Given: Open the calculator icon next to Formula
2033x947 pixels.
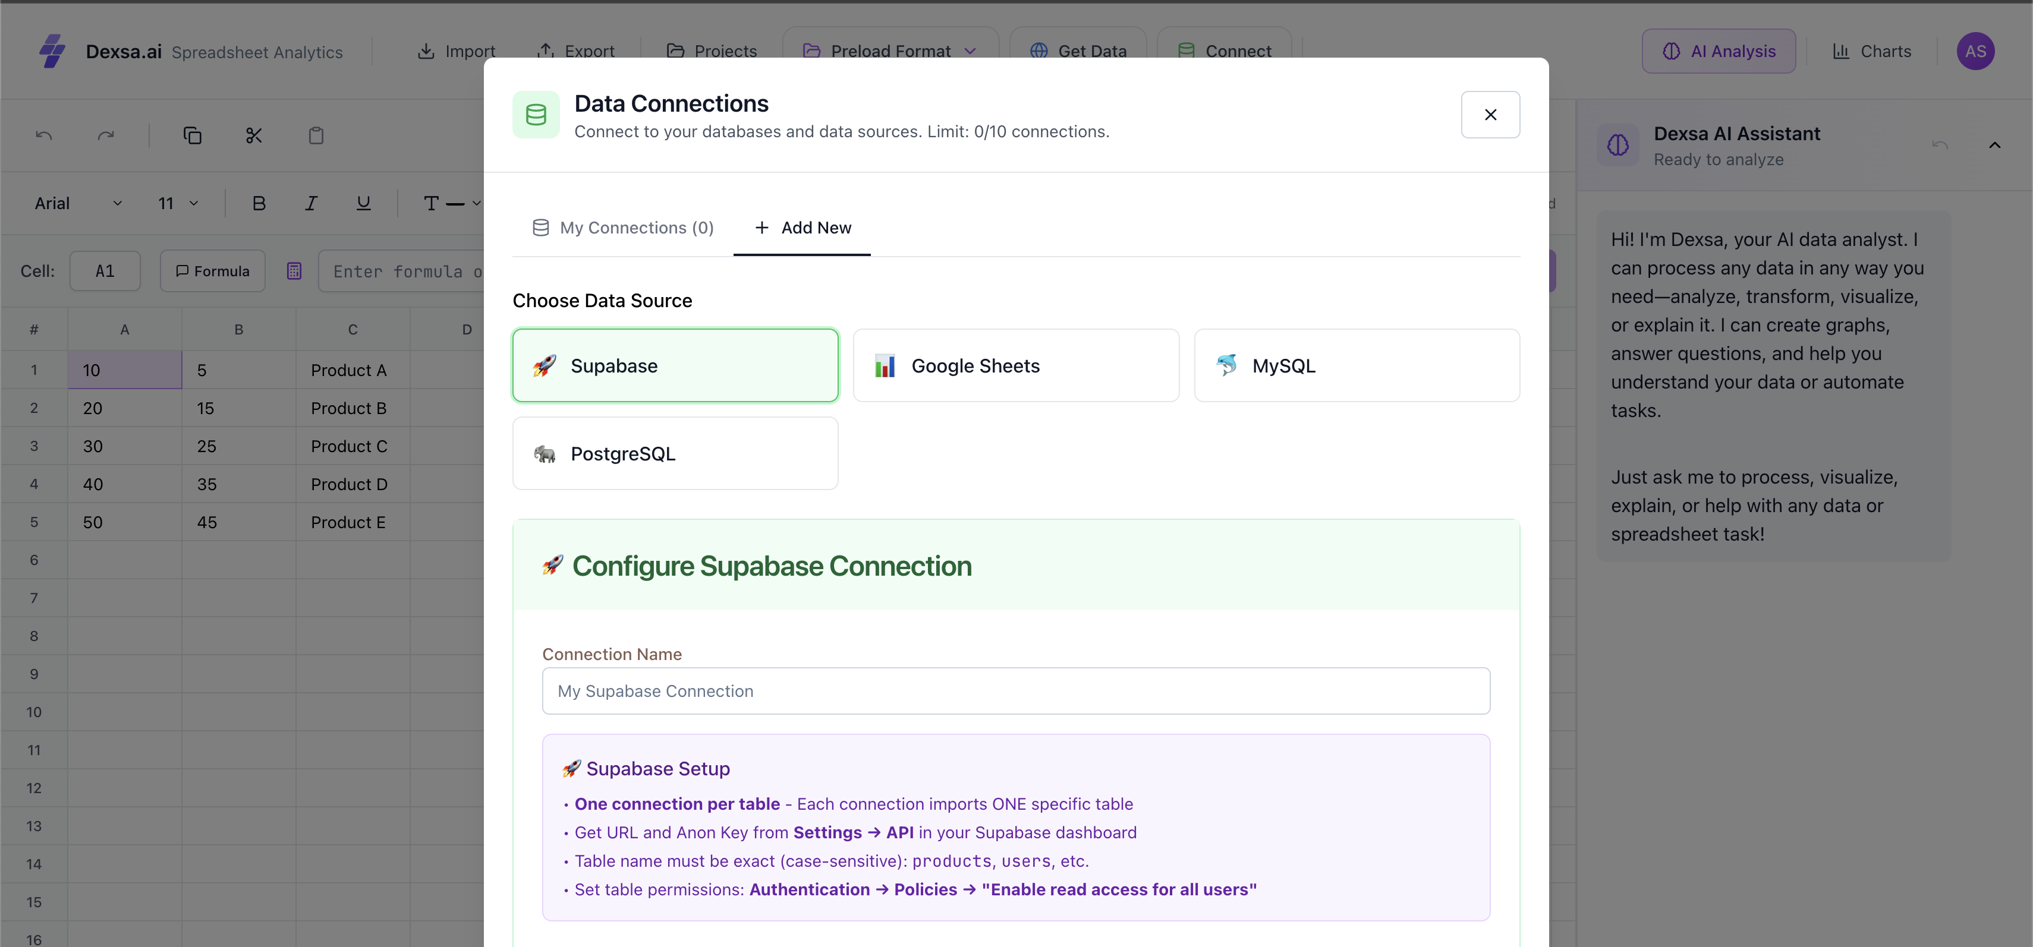Looking at the screenshot, I should pos(294,272).
